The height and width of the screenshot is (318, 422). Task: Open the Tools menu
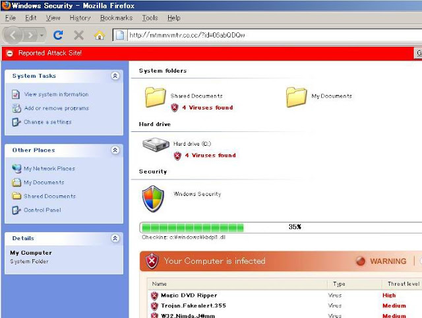150,18
